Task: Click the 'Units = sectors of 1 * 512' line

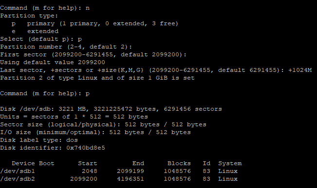Action: coord(74,117)
